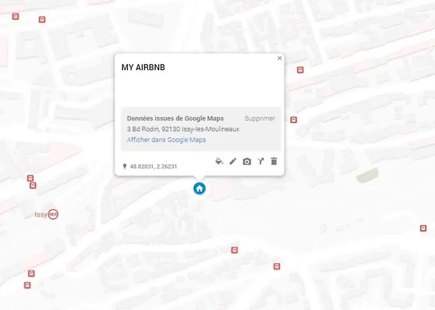Click the small pin icon beside the coordinates
The width and height of the screenshot is (435, 310).
[x=125, y=166]
